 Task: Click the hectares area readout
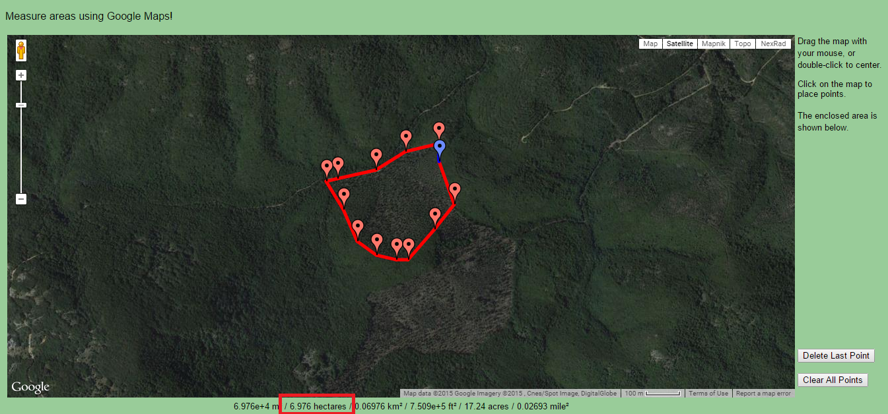(318, 406)
